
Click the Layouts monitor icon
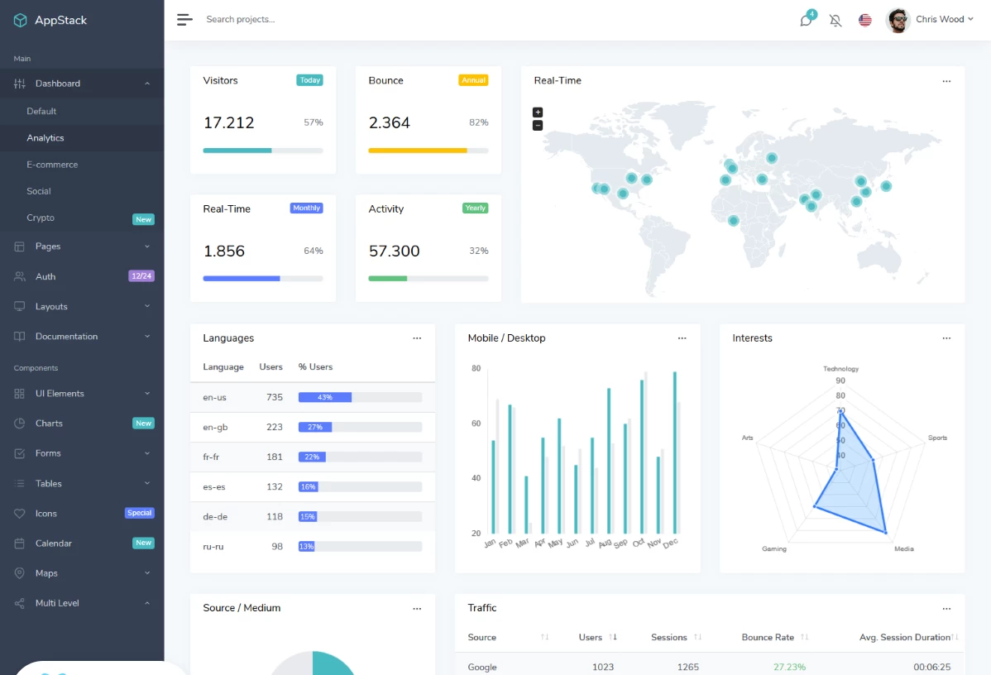pyautogui.click(x=20, y=307)
